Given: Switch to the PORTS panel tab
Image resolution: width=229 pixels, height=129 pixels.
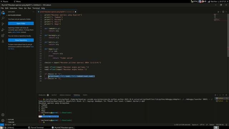Looking at the screenshot, I should 85,95.
